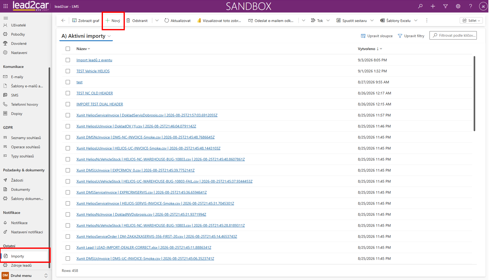Viewport: 489px width, 280px height.
Task: Click the Aktualizovat refresh button
Action: coord(177,21)
